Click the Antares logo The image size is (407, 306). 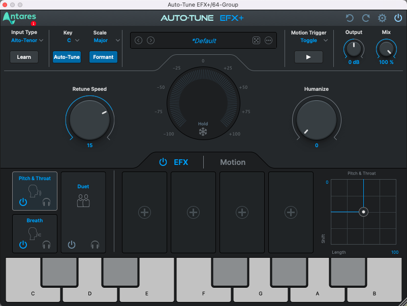click(x=19, y=18)
